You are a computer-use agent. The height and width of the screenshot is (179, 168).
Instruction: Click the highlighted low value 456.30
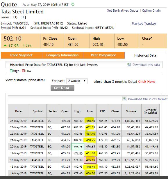[90, 173]
